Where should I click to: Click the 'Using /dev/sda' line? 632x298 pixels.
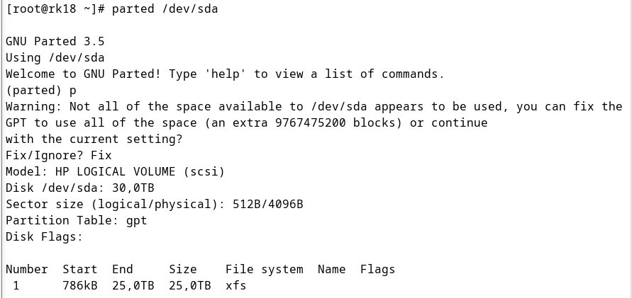click(55, 57)
